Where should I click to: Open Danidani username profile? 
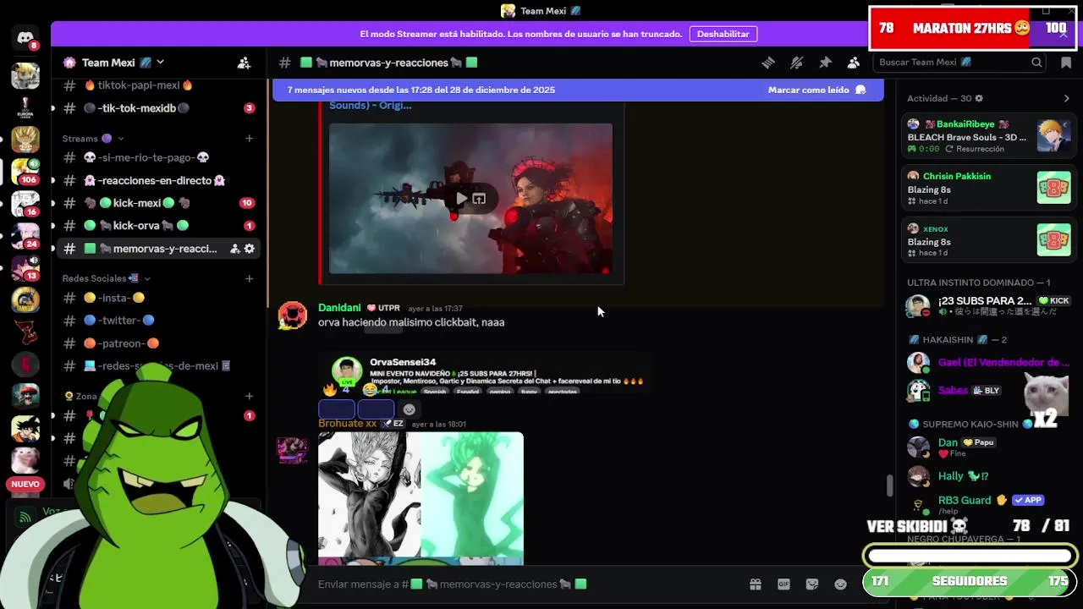tap(339, 308)
